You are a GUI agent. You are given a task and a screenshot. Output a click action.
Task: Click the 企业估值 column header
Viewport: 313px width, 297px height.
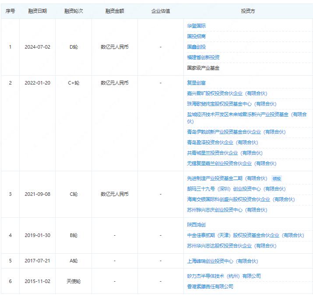tap(161, 11)
